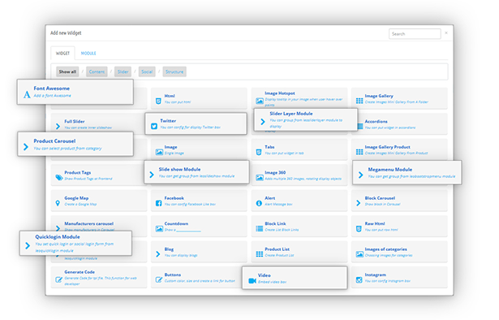
Task: Click the Generate Code edit icon
Action: click(x=59, y=279)
